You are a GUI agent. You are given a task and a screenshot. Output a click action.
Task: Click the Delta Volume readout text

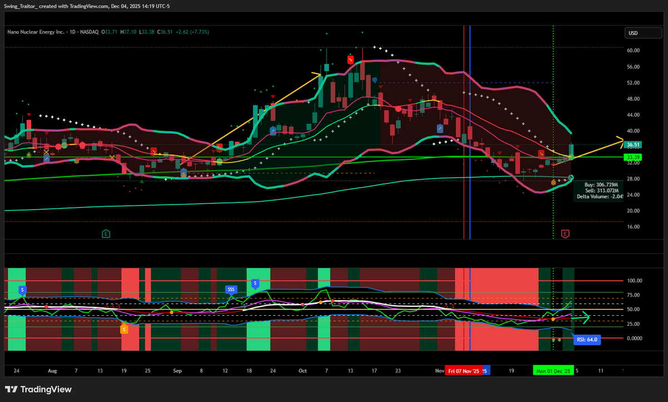599,196
